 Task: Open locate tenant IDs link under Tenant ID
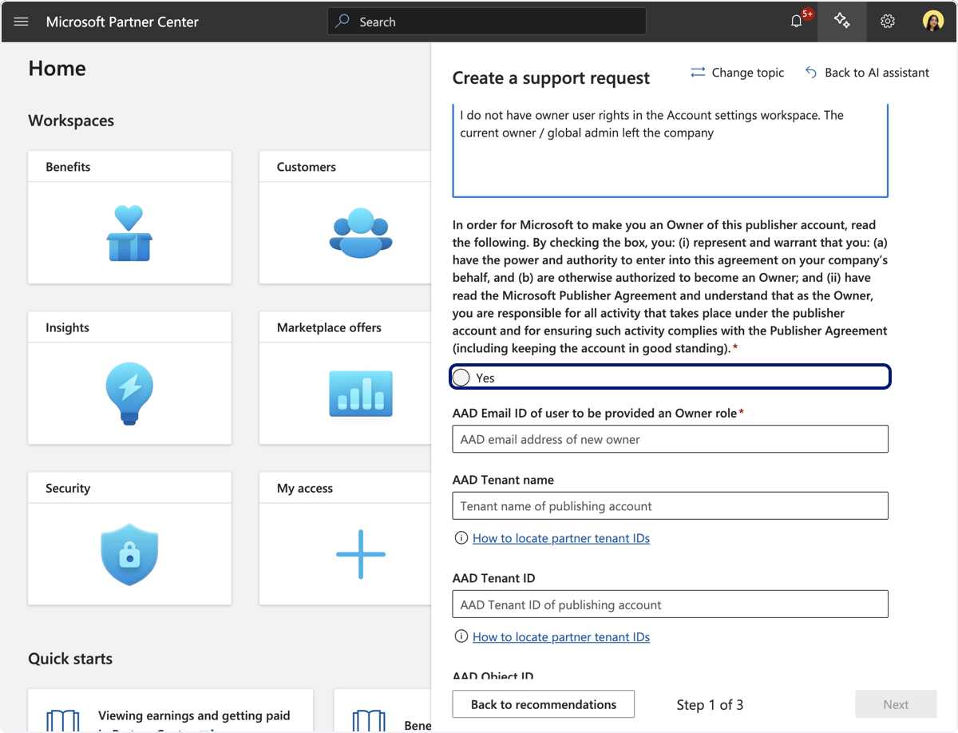561,636
